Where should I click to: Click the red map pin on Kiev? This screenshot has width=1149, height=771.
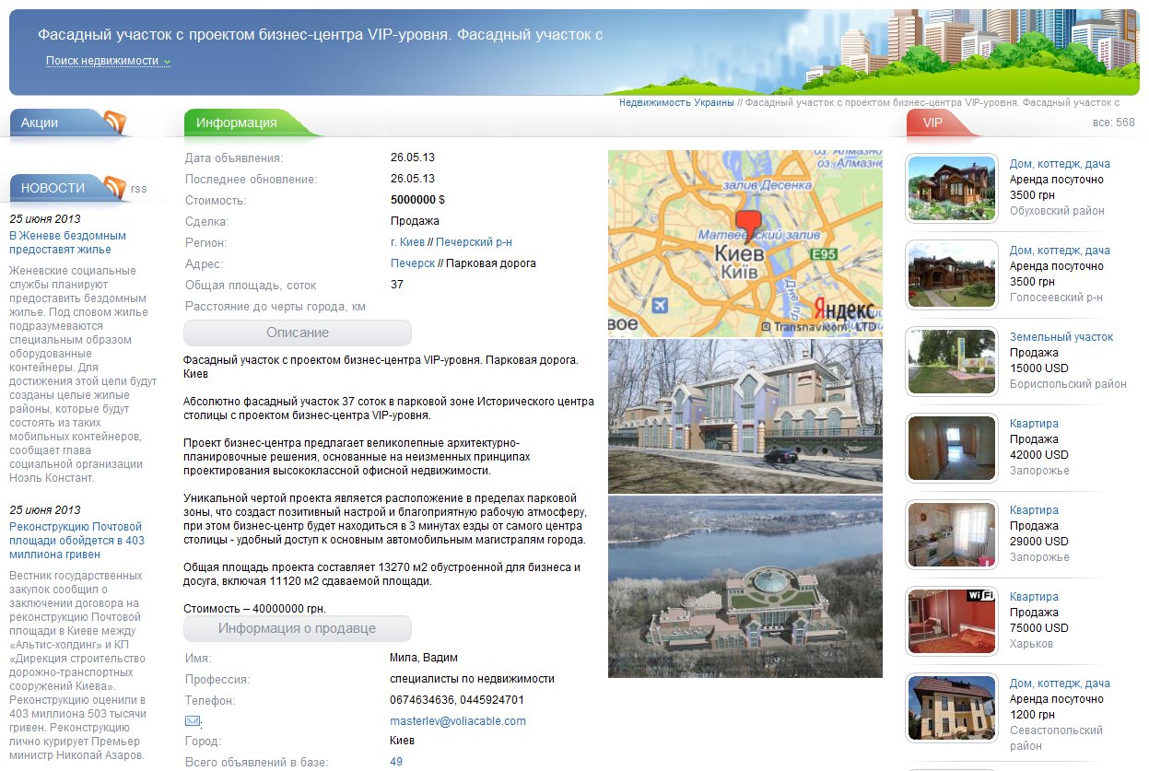point(750,223)
